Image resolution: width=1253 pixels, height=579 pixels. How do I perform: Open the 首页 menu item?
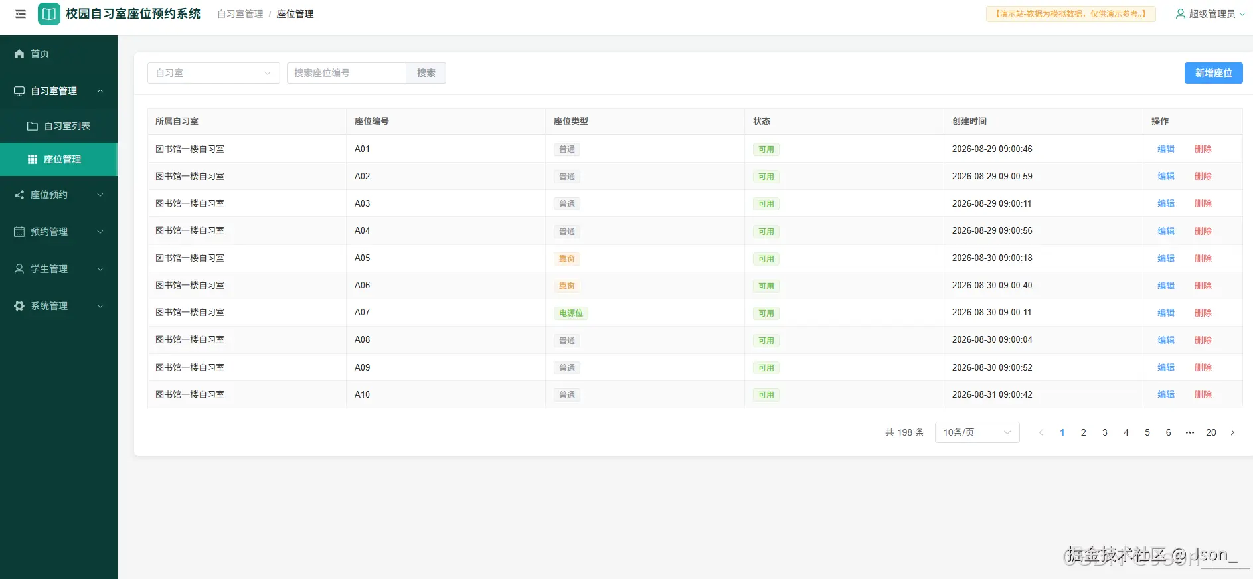pos(58,54)
